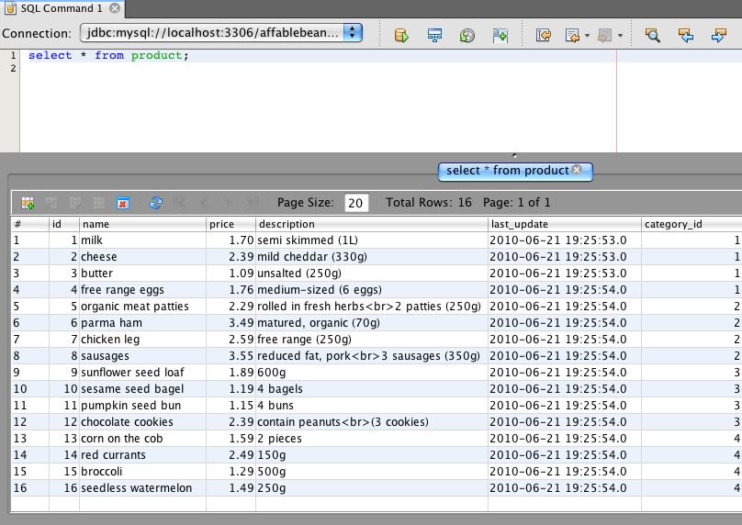Click the Select Connection in Explorer icon
Viewport: 742px width, 525px height.
point(435,35)
